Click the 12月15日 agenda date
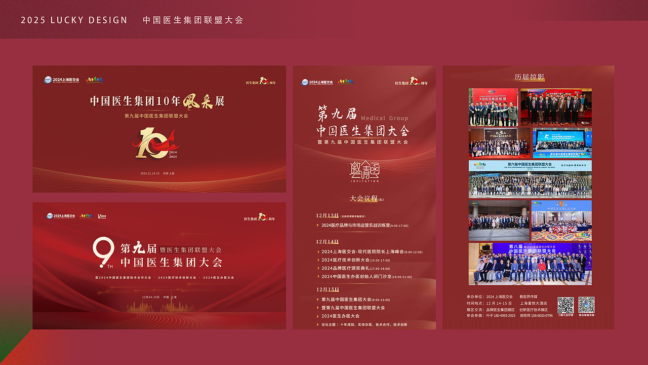Viewport: 648px width, 365px height. coord(328,289)
